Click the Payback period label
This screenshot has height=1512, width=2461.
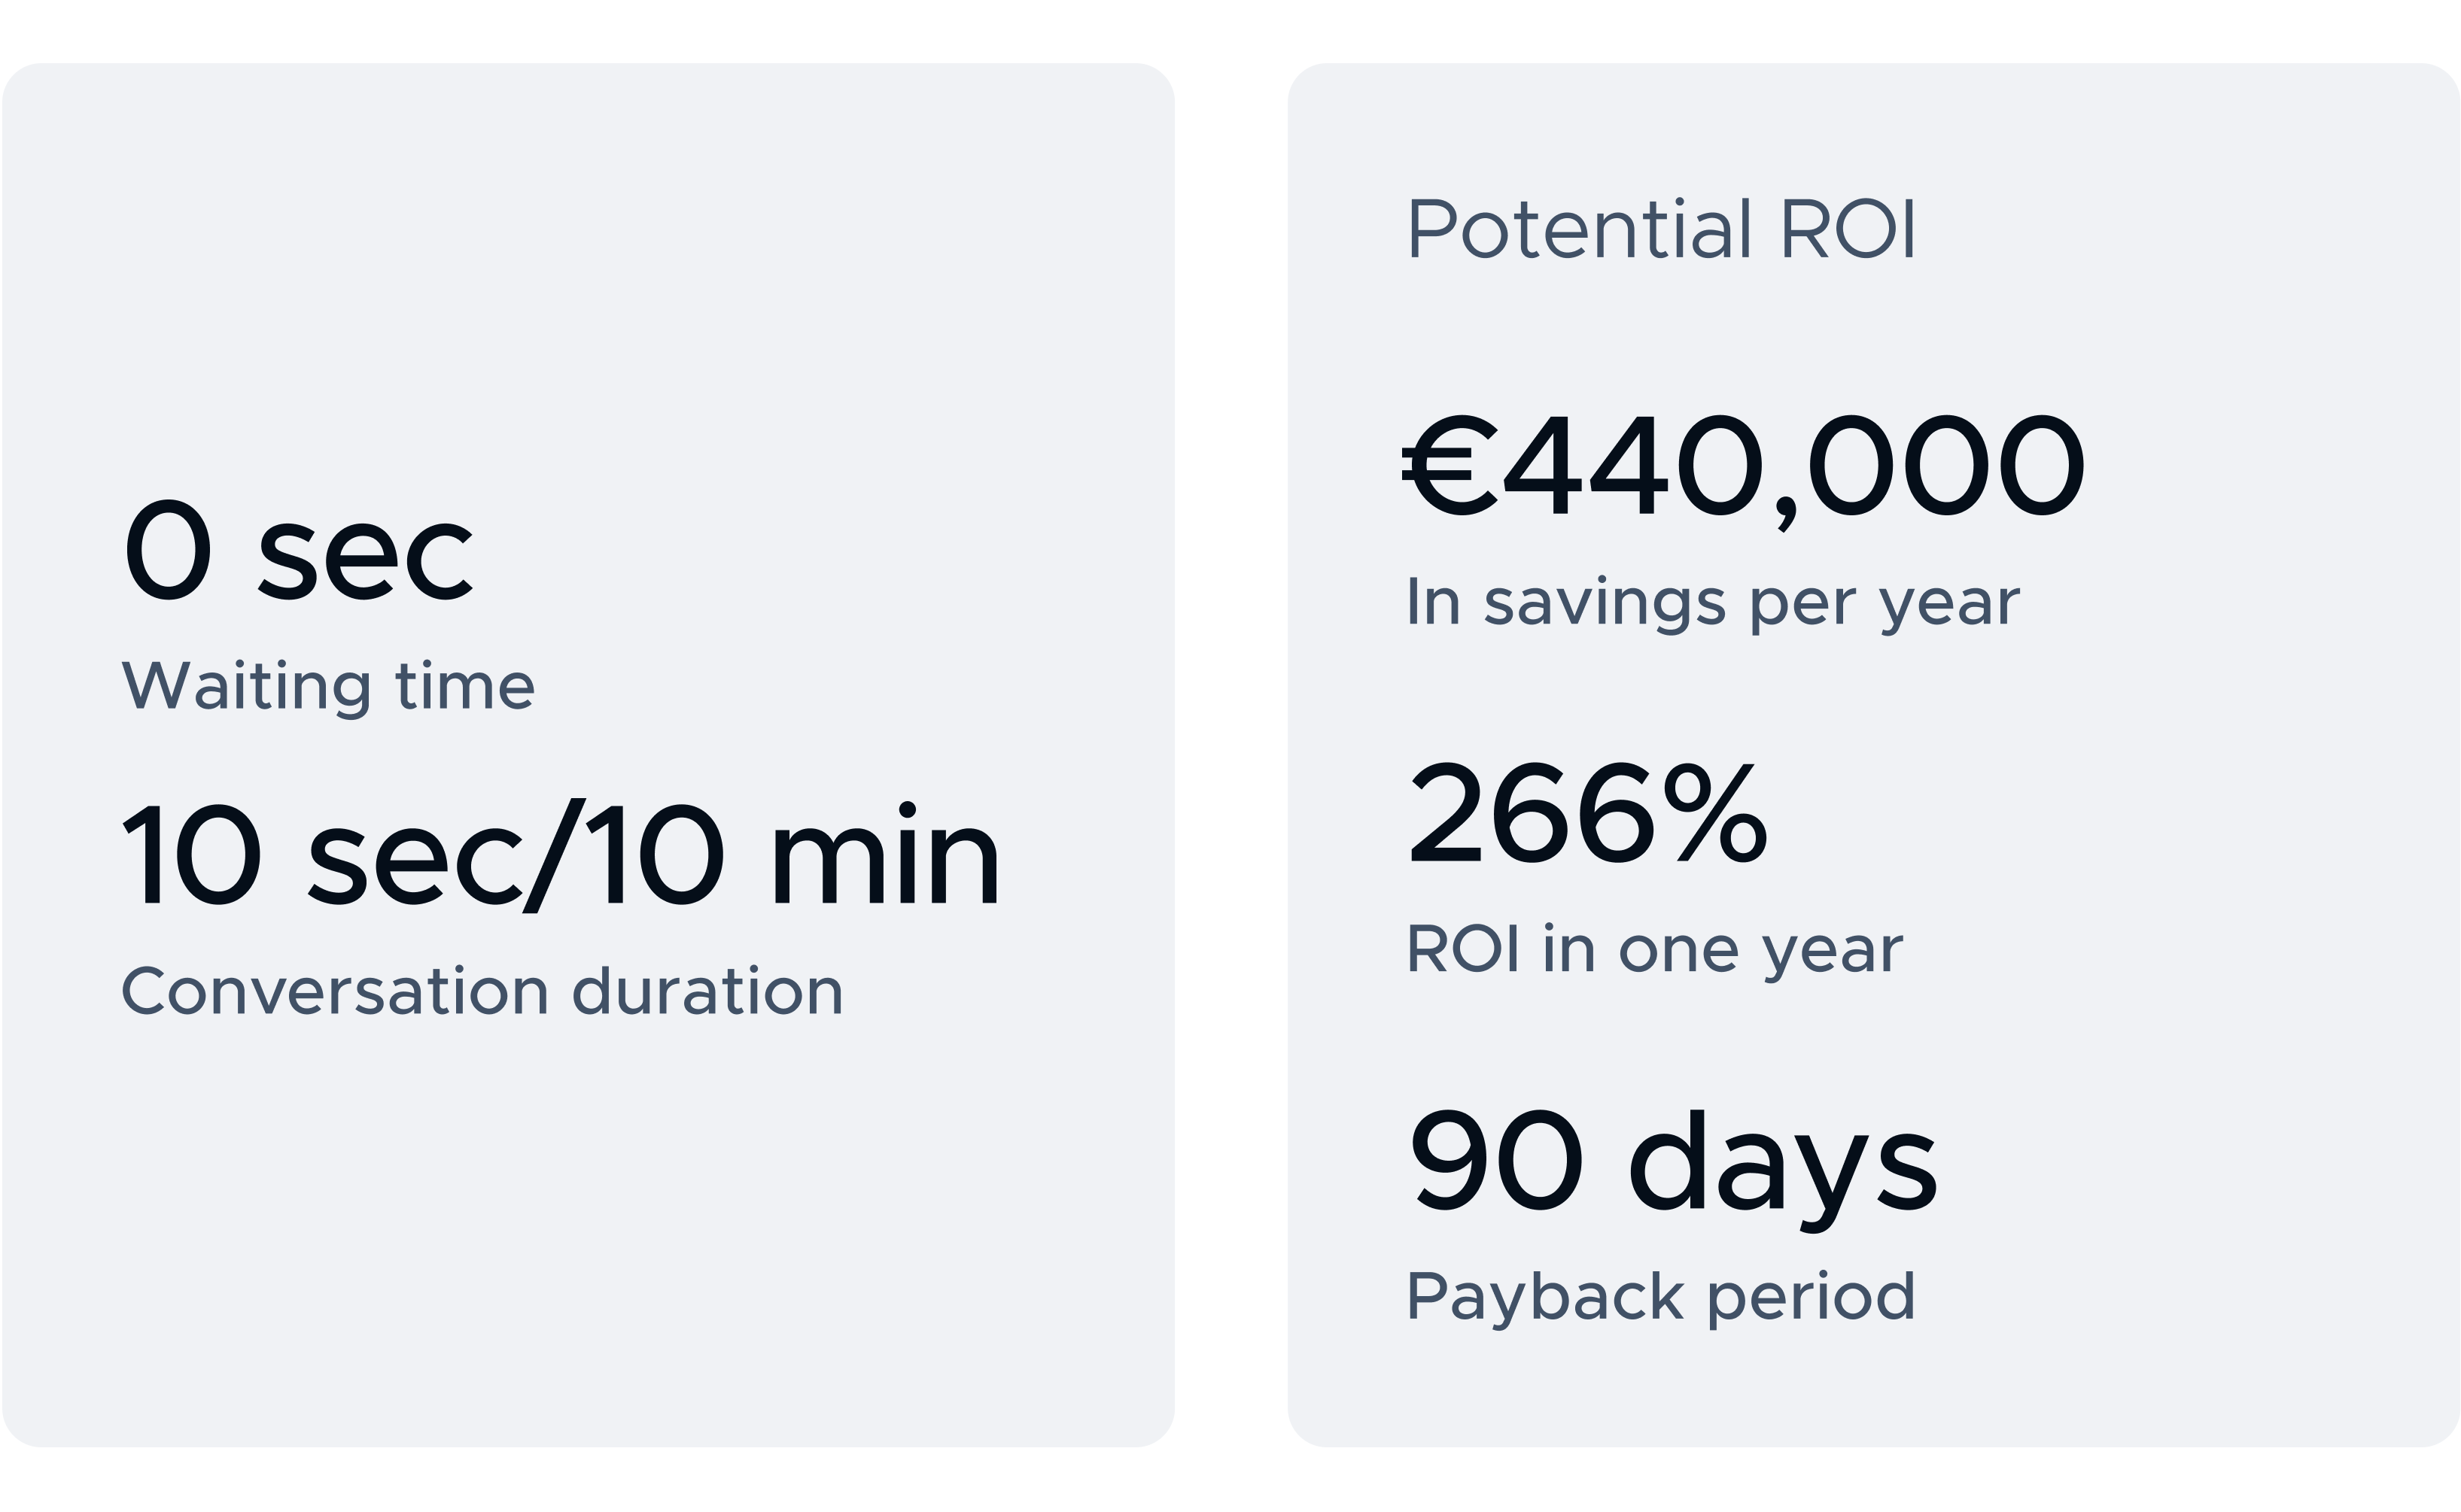click(x=1661, y=1298)
